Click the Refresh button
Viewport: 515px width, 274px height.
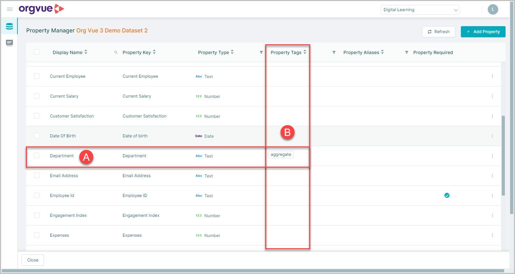[x=438, y=32]
